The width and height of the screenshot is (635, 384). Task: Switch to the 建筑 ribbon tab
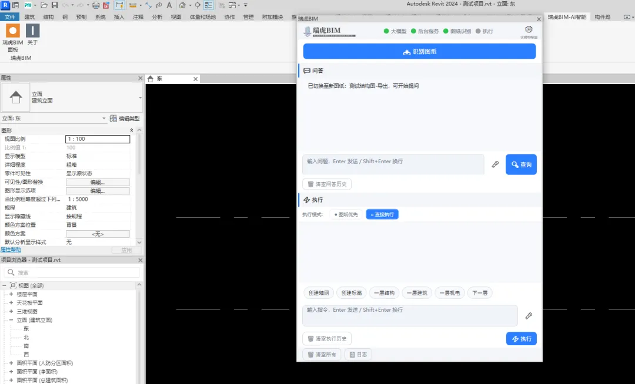click(29, 17)
